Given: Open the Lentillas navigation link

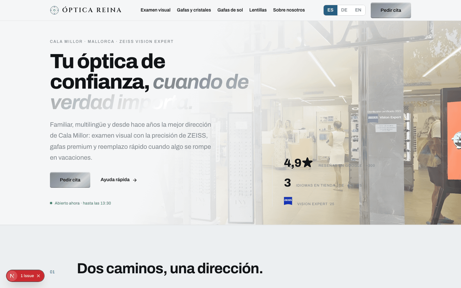Looking at the screenshot, I should pos(258,10).
